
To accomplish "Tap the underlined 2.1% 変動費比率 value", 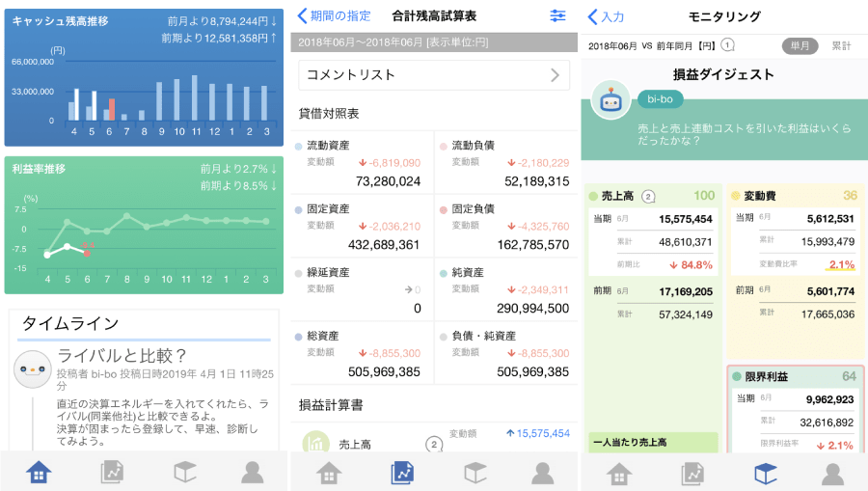I will [840, 264].
